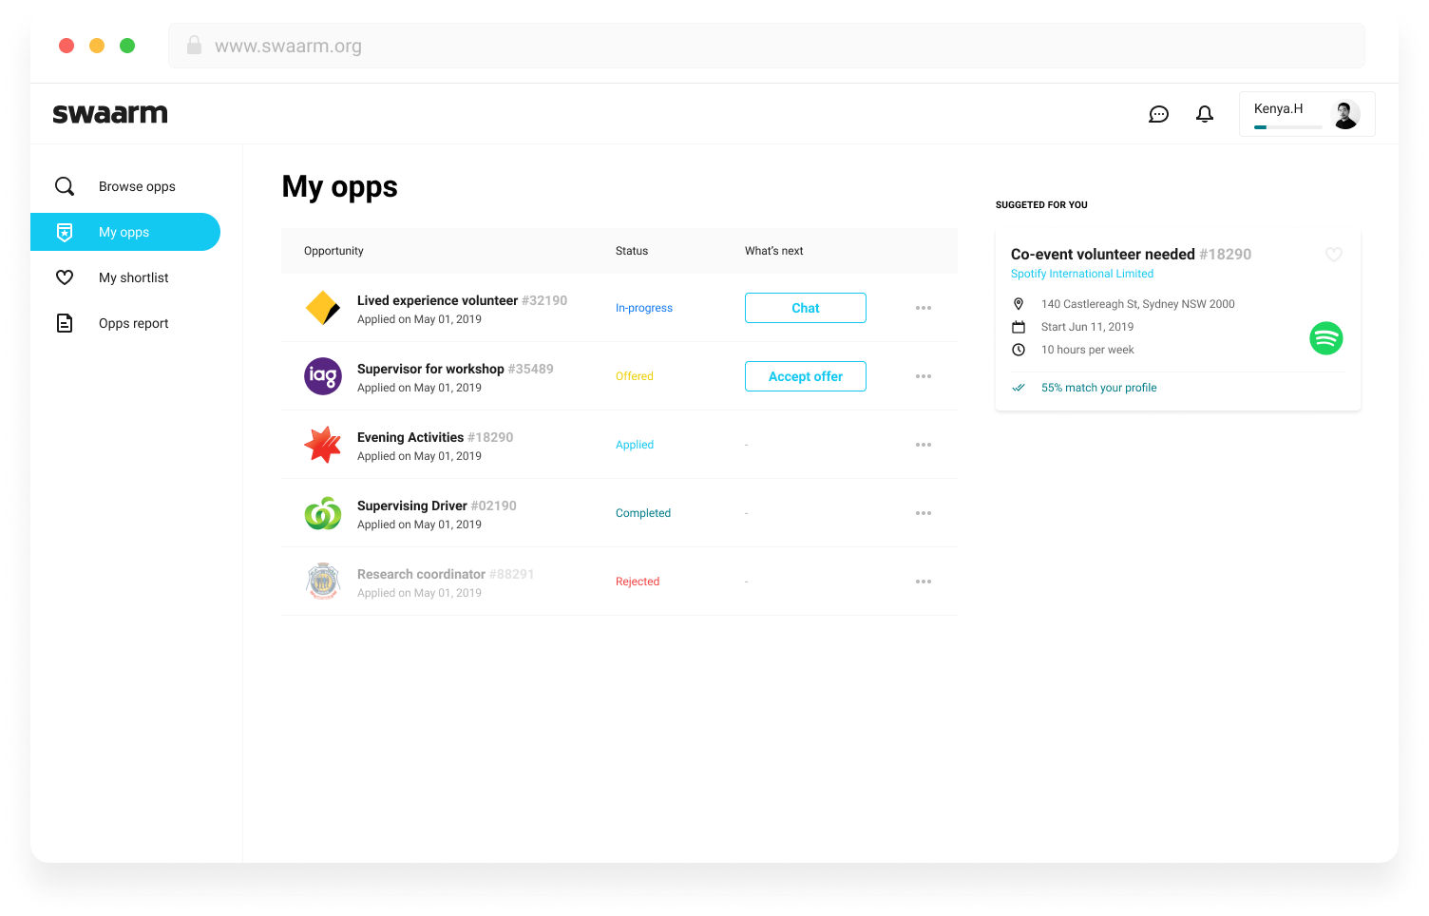1429x916 pixels.
Task: Expand actions for the Research coordinator entry
Action: tap(923, 581)
